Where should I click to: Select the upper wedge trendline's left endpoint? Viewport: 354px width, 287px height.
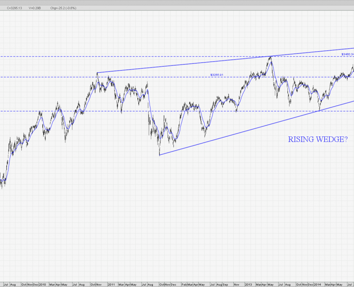[97, 73]
